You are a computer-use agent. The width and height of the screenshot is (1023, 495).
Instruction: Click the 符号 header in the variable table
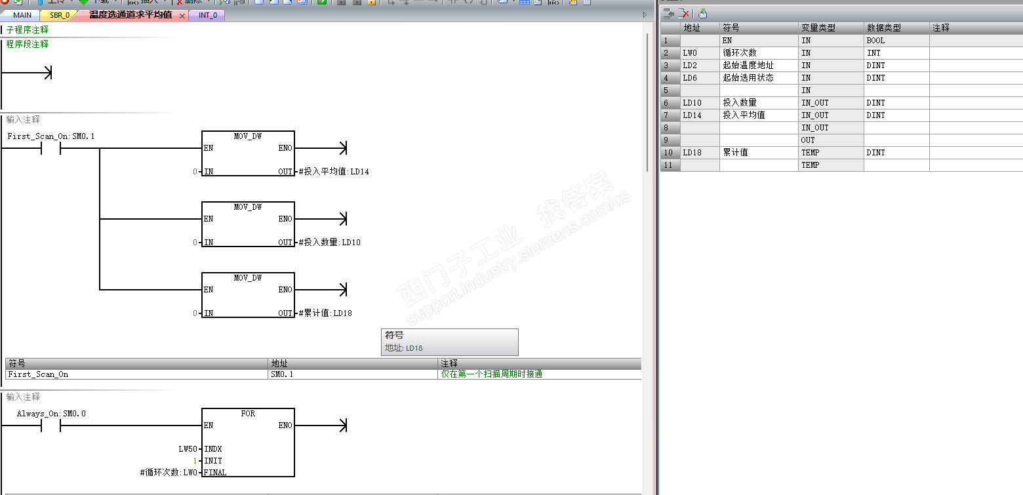coord(759,28)
